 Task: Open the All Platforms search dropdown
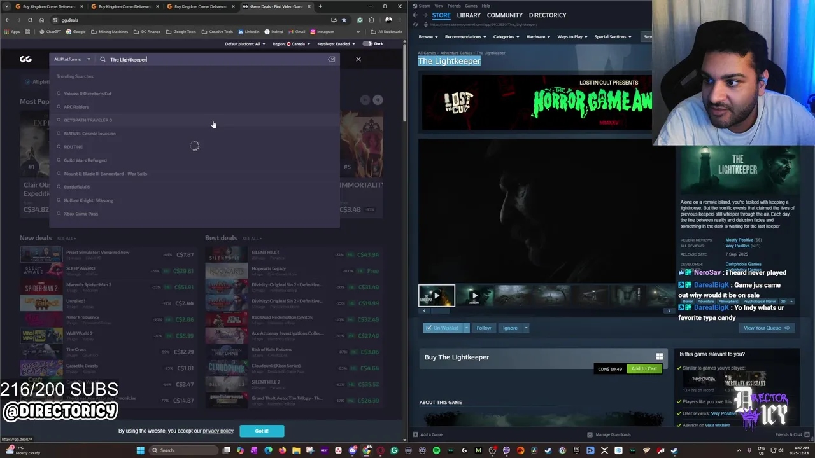point(72,59)
